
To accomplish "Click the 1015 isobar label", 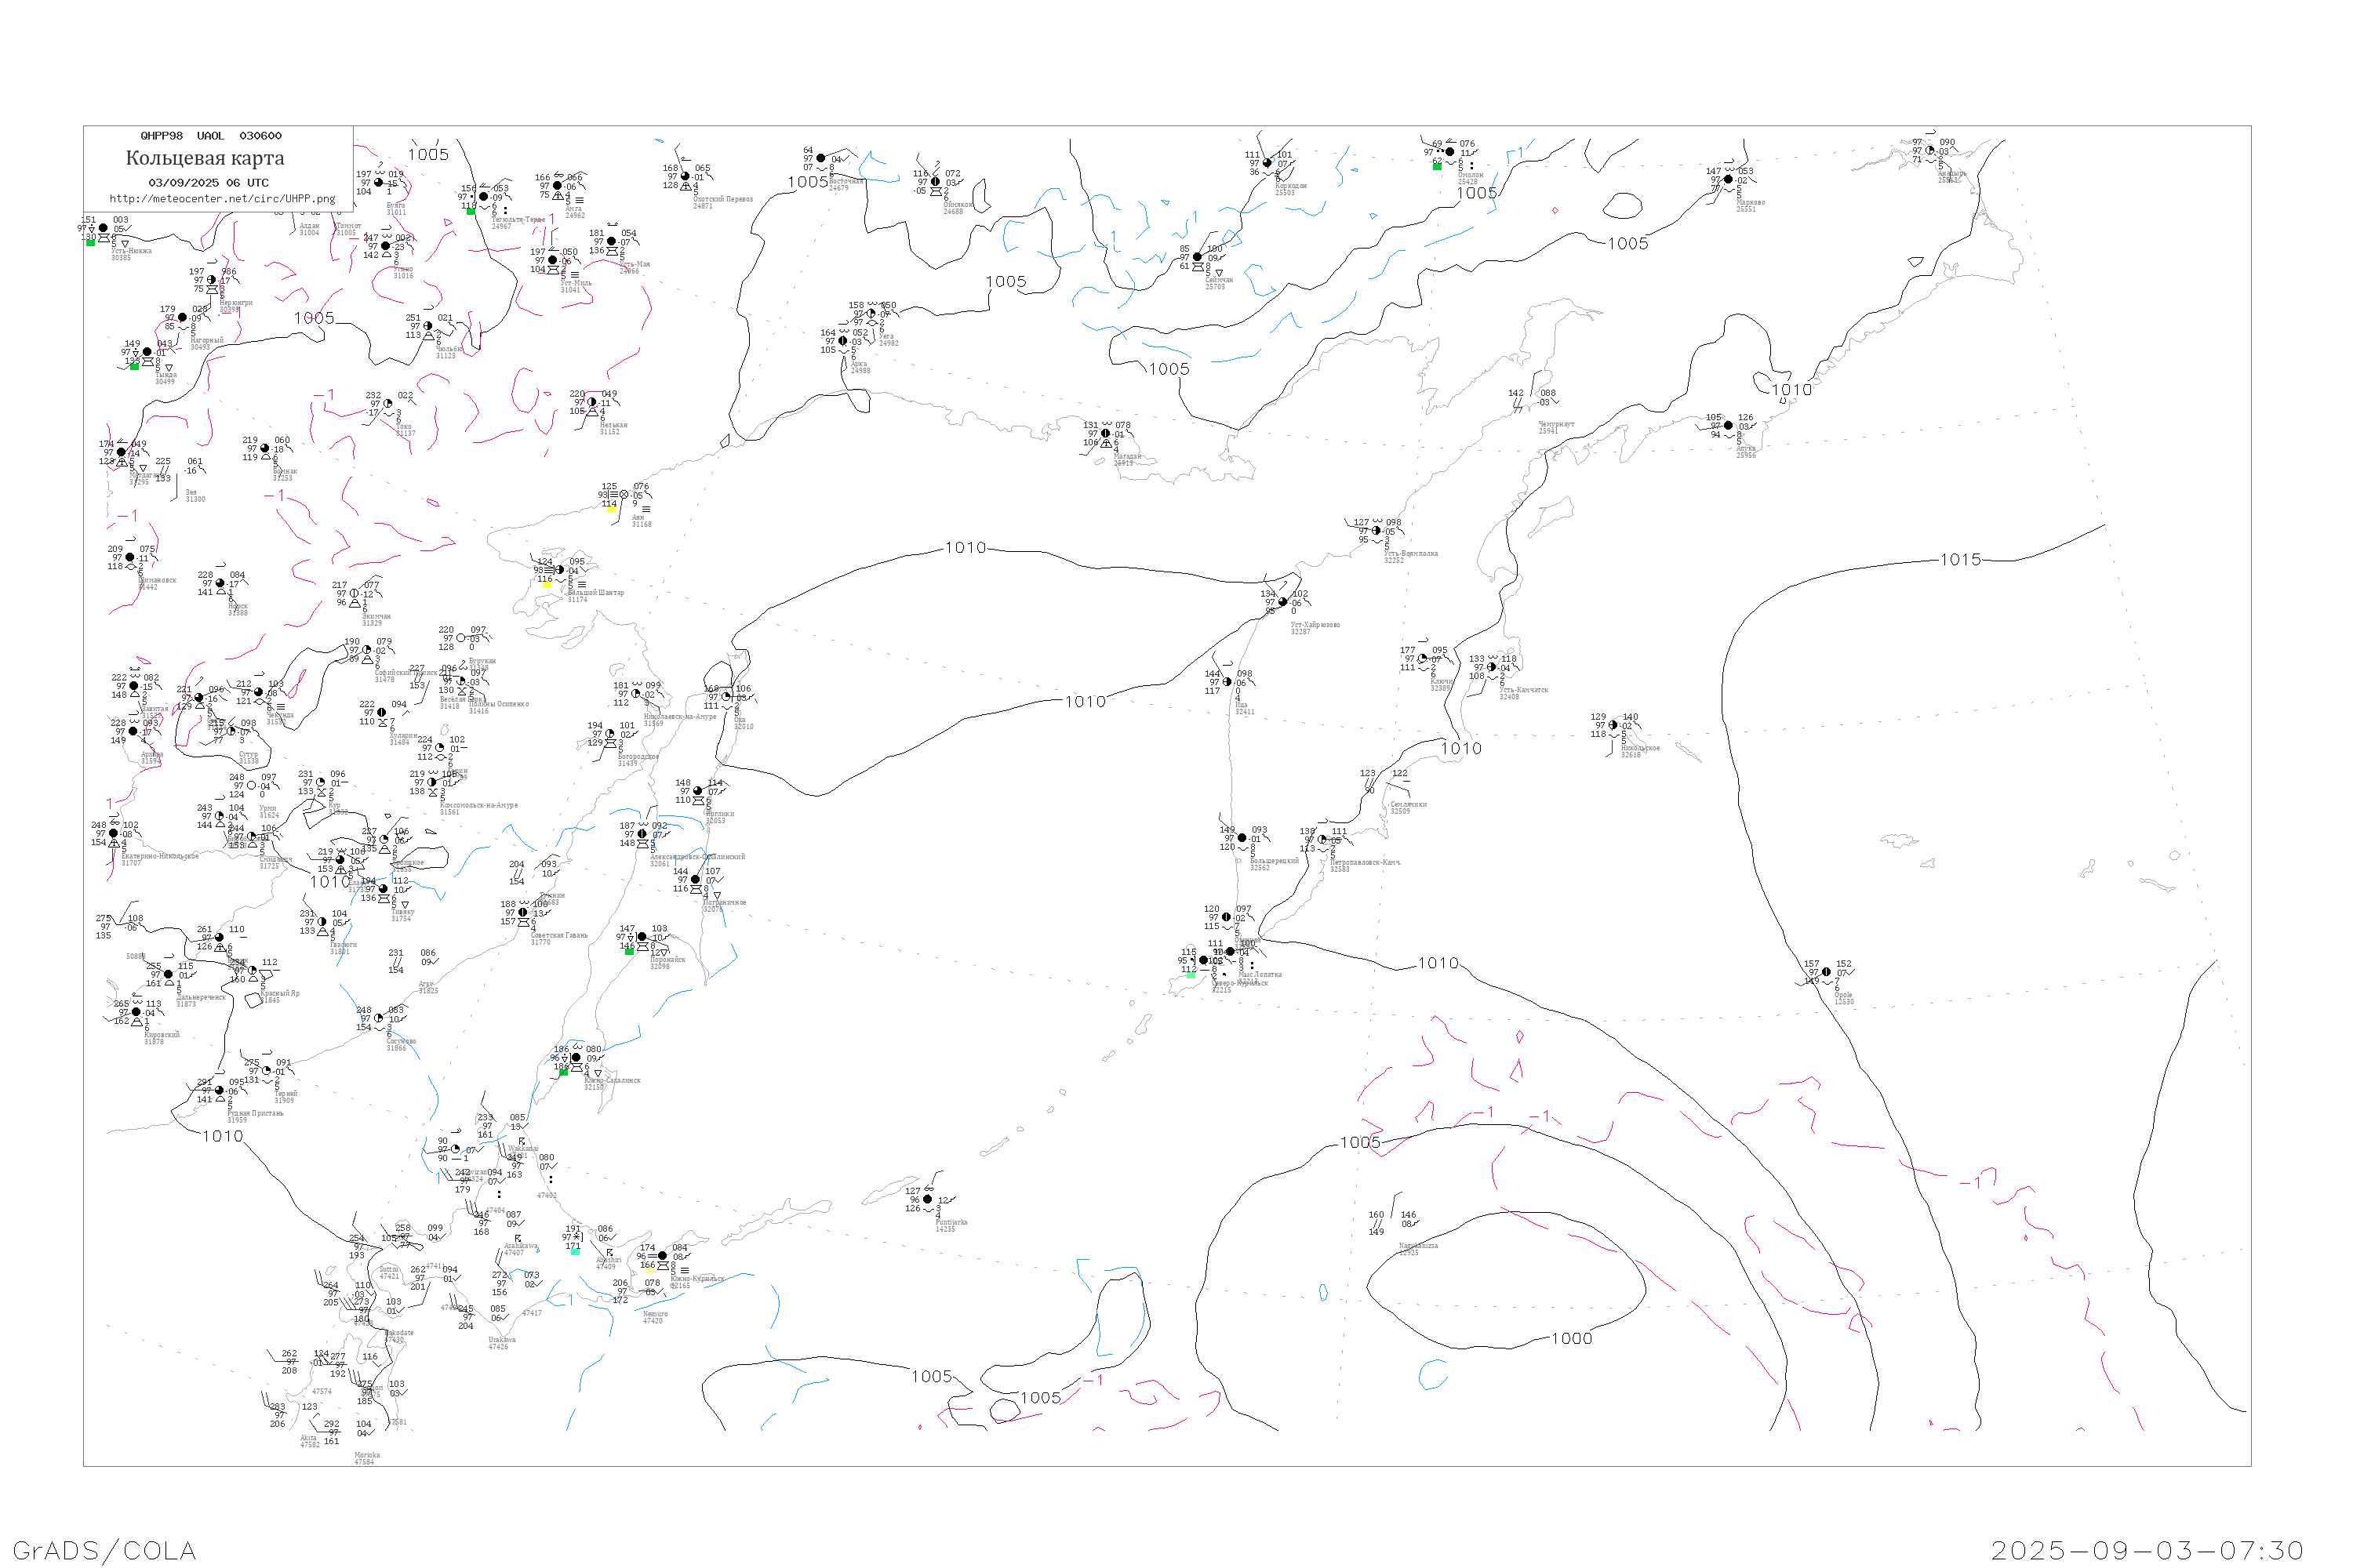I will pos(1960,560).
